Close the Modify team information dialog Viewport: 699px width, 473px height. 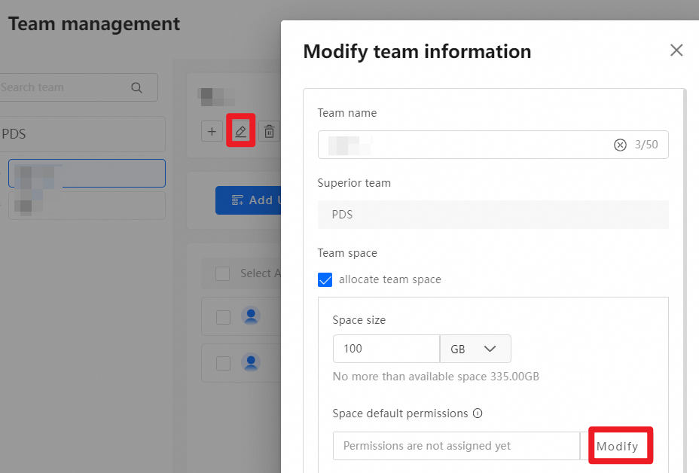click(x=676, y=50)
